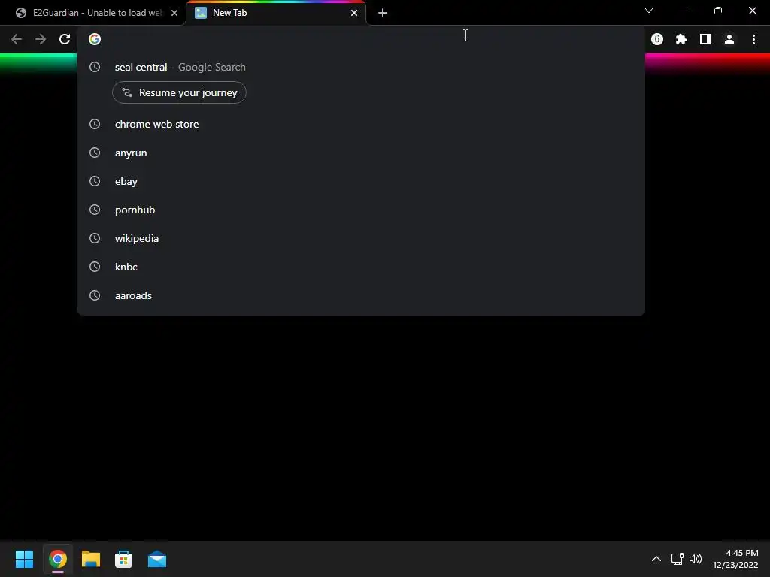Click the Chrome icon in the taskbar
This screenshot has height=577, width=770.
[57, 559]
